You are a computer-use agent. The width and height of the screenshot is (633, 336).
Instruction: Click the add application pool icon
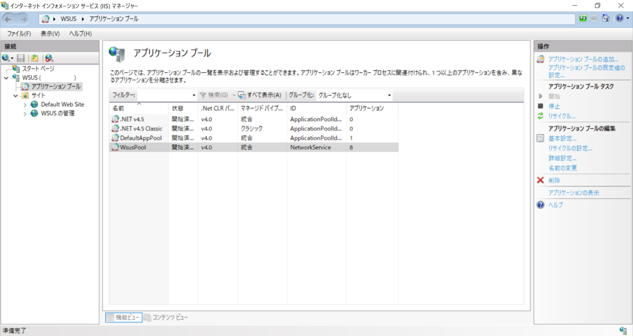(x=540, y=60)
